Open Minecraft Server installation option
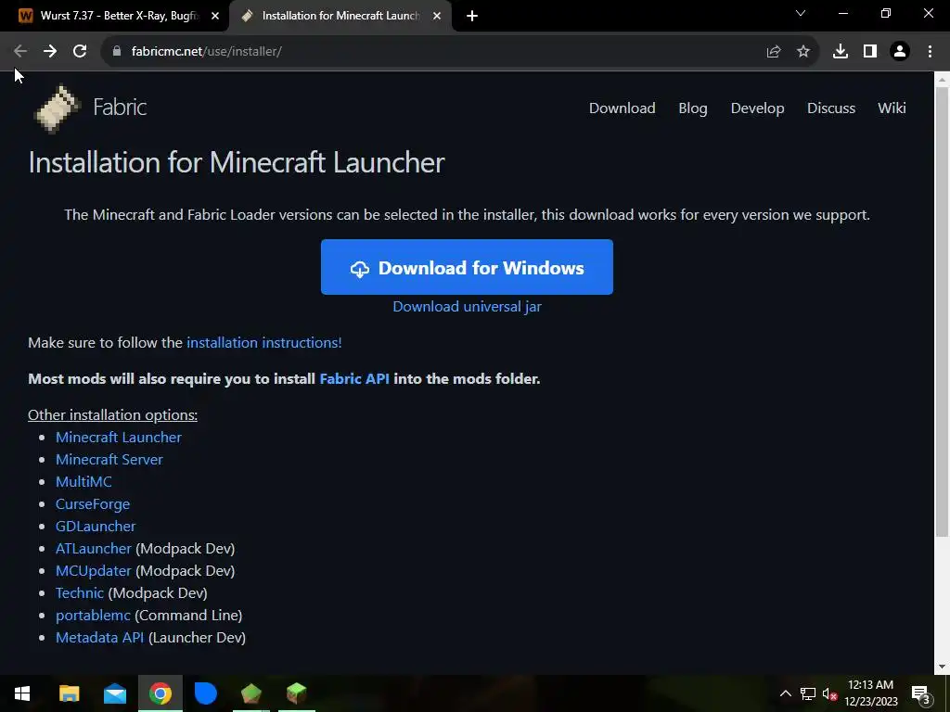 109,460
